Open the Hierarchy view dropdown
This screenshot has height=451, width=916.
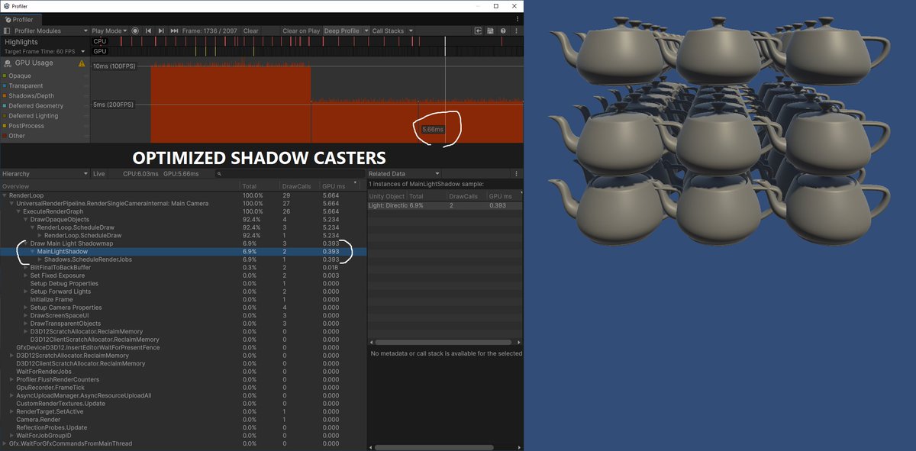45,174
